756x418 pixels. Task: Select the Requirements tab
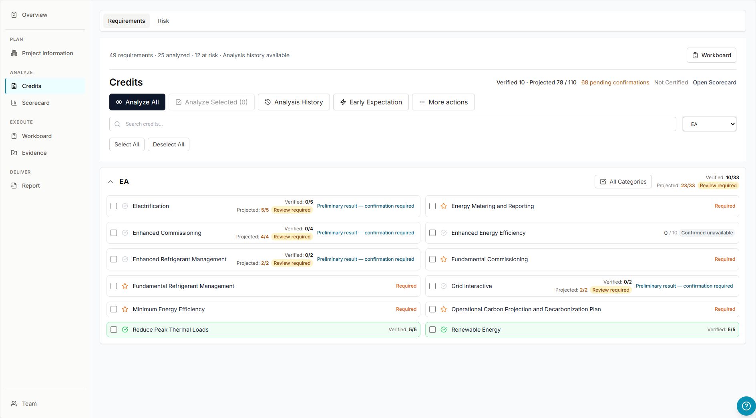click(127, 21)
